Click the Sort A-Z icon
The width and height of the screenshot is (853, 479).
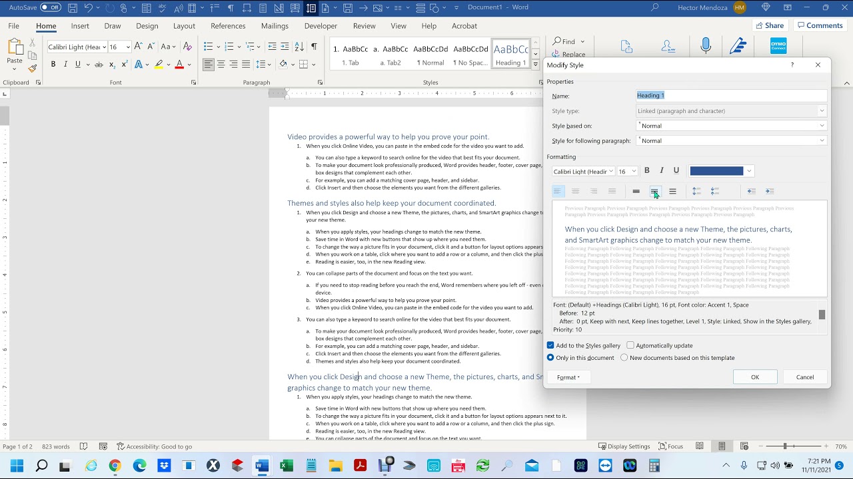click(298, 47)
